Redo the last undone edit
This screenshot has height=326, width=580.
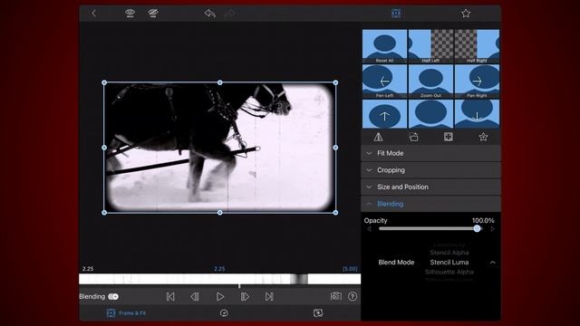pyautogui.click(x=229, y=14)
